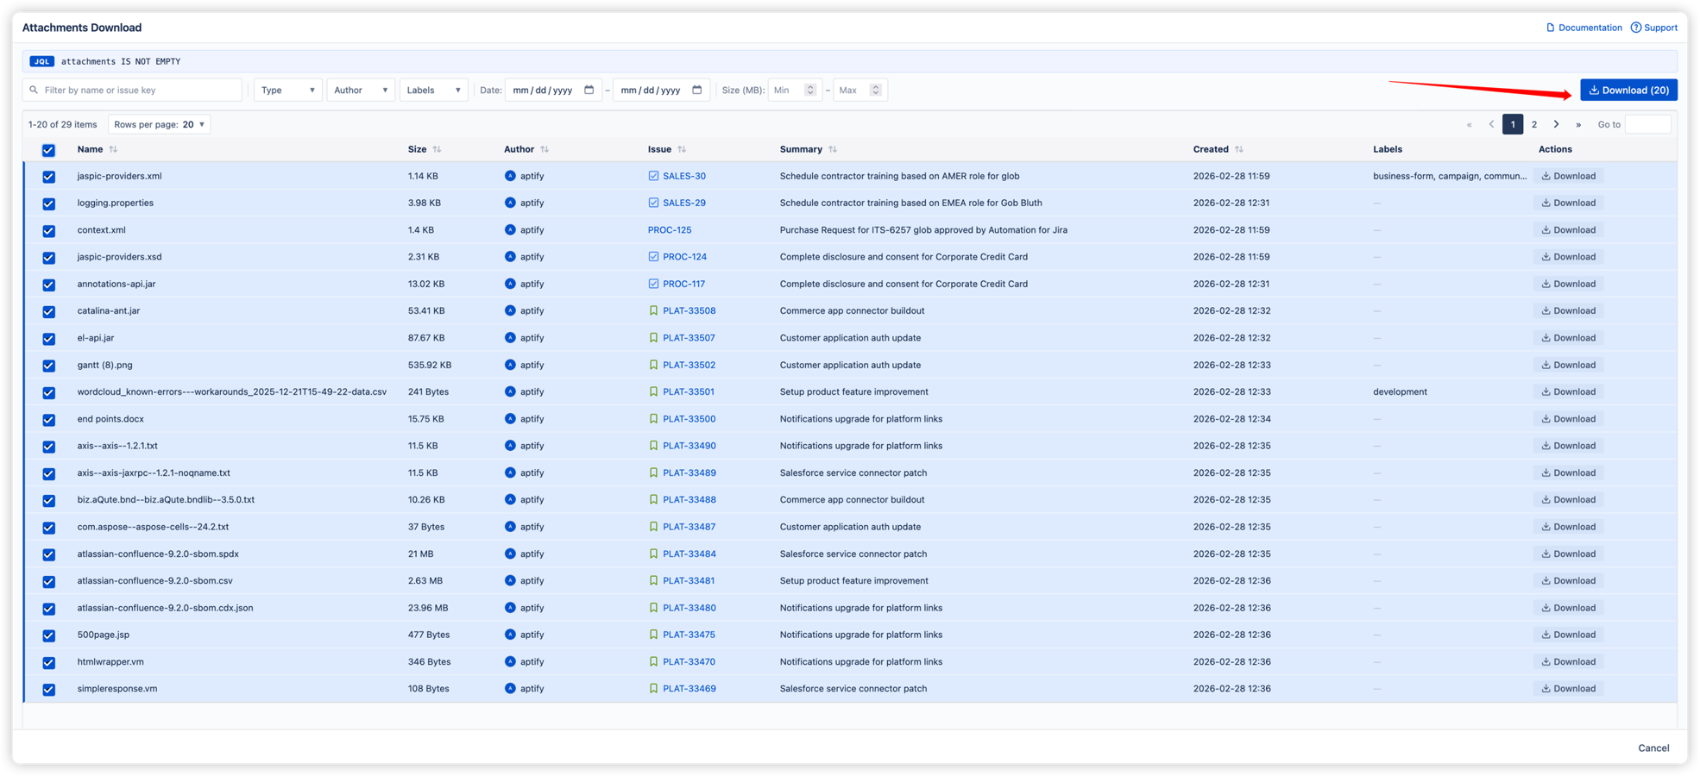This screenshot has height=776, width=1700.
Task: Open the Labels filter dropdown
Action: tap(433, 90)
